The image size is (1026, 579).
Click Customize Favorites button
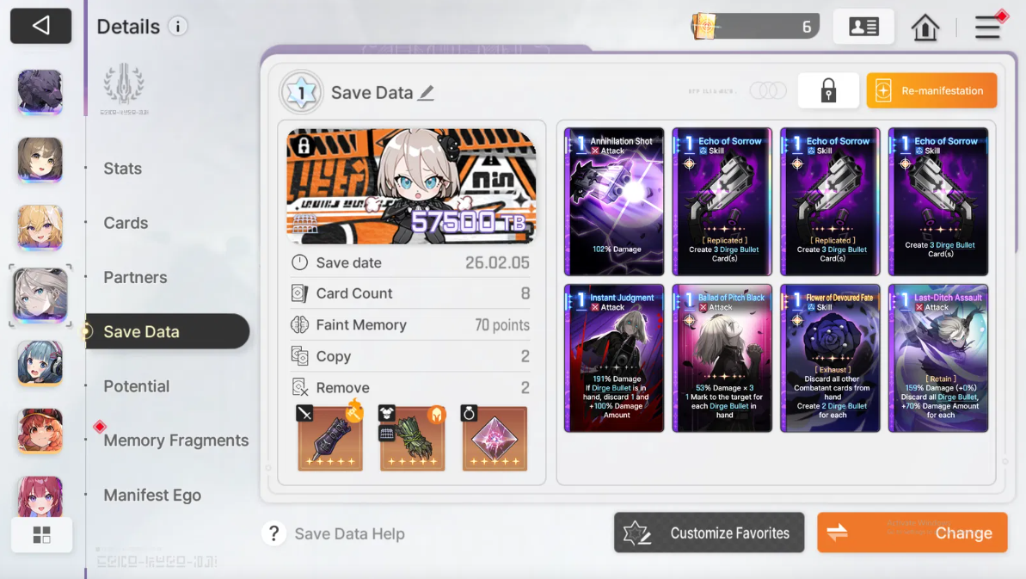pos(709,533)
